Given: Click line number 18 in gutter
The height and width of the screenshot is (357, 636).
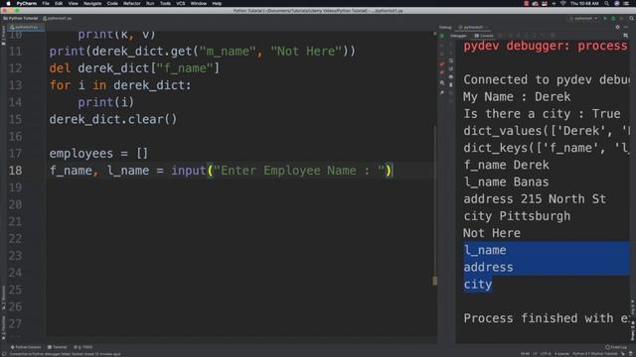Looking at the screenshot, I should click(16, 171).
